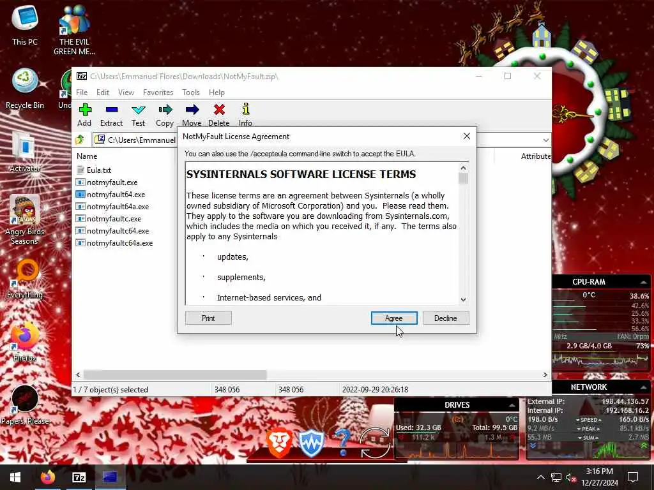Image resolution: width=654 pixels, height=490 pixels.
Task: Click Print in the license dialog
Action: pyautogui.click(x=208, y=318)
